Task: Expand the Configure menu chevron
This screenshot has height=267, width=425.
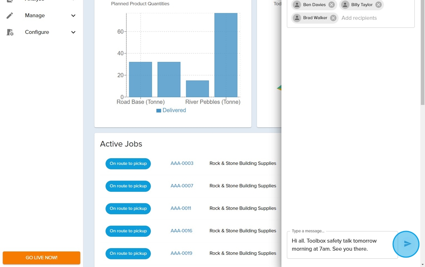Action: pos(73,32)
